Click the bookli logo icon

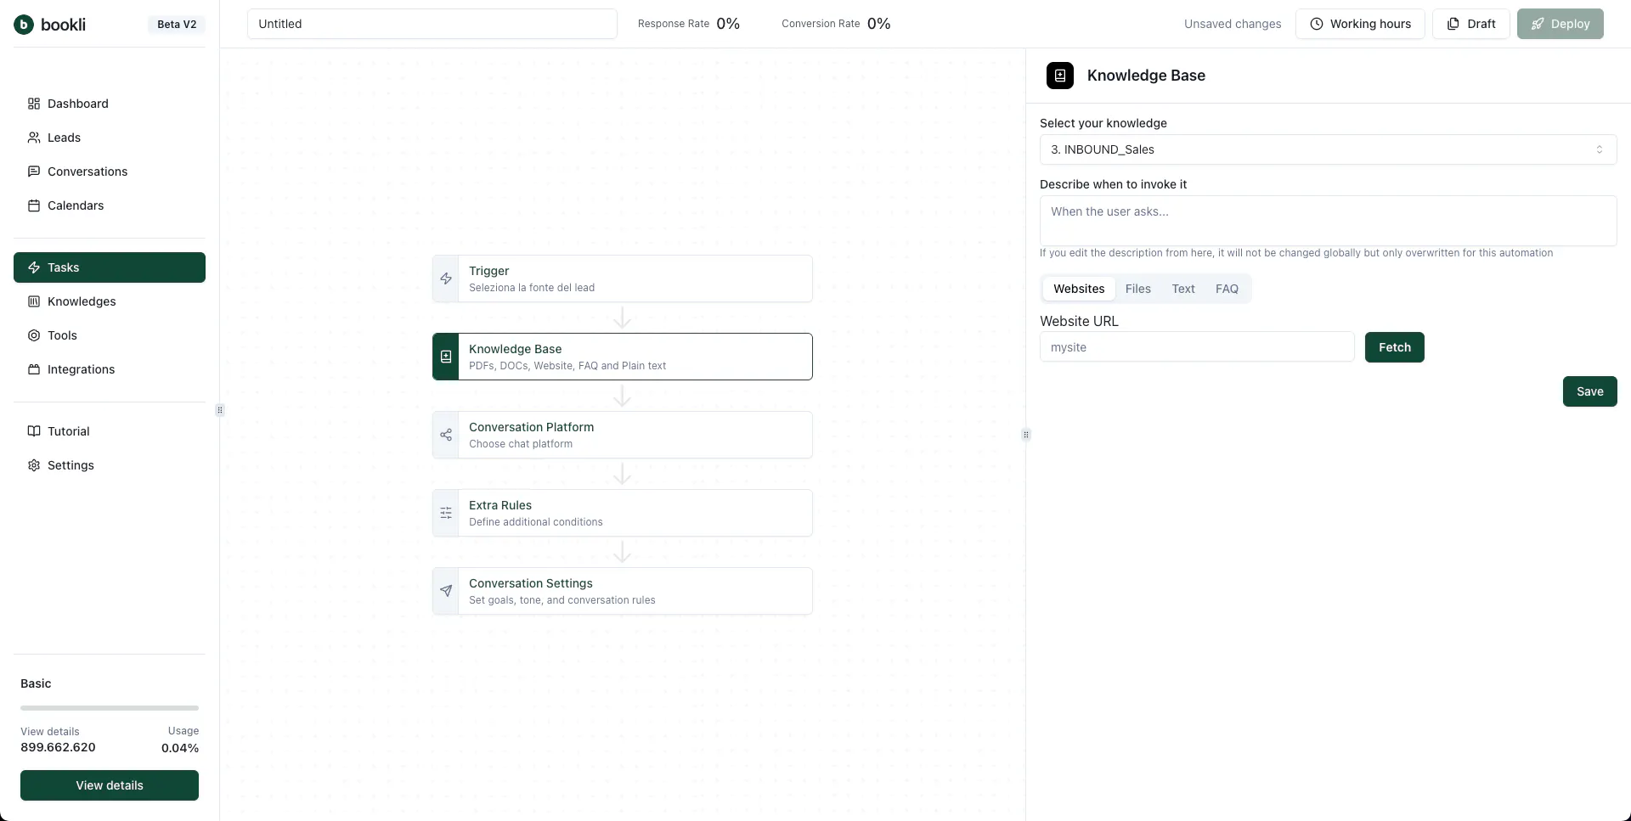point(24,25)
